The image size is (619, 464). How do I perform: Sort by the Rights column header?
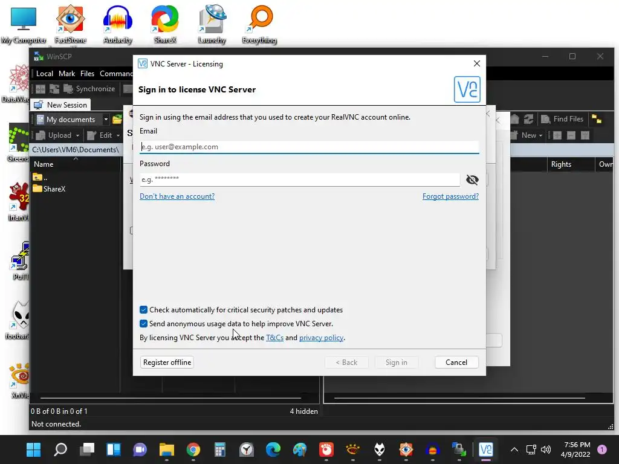pyautogui.click(x=561, y=164)
